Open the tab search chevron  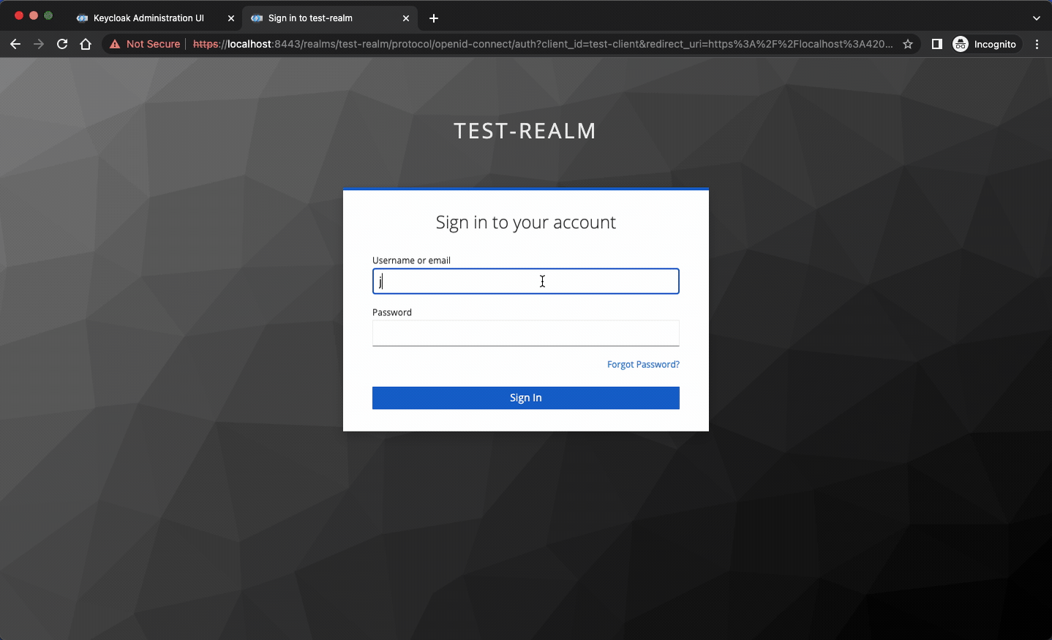coord(1035,18)
